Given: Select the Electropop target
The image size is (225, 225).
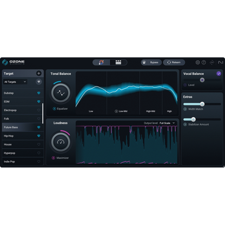Looking at the screenshot, I should point(23,110).
